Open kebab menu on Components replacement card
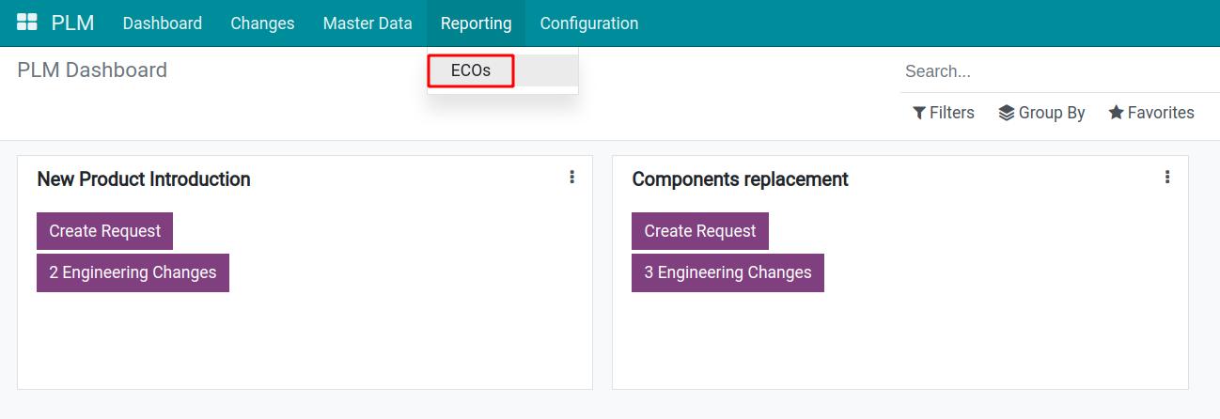 point(1167,177)
